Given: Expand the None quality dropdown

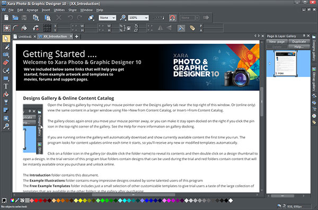Looking at the screenshot, I should click(107, 18).
